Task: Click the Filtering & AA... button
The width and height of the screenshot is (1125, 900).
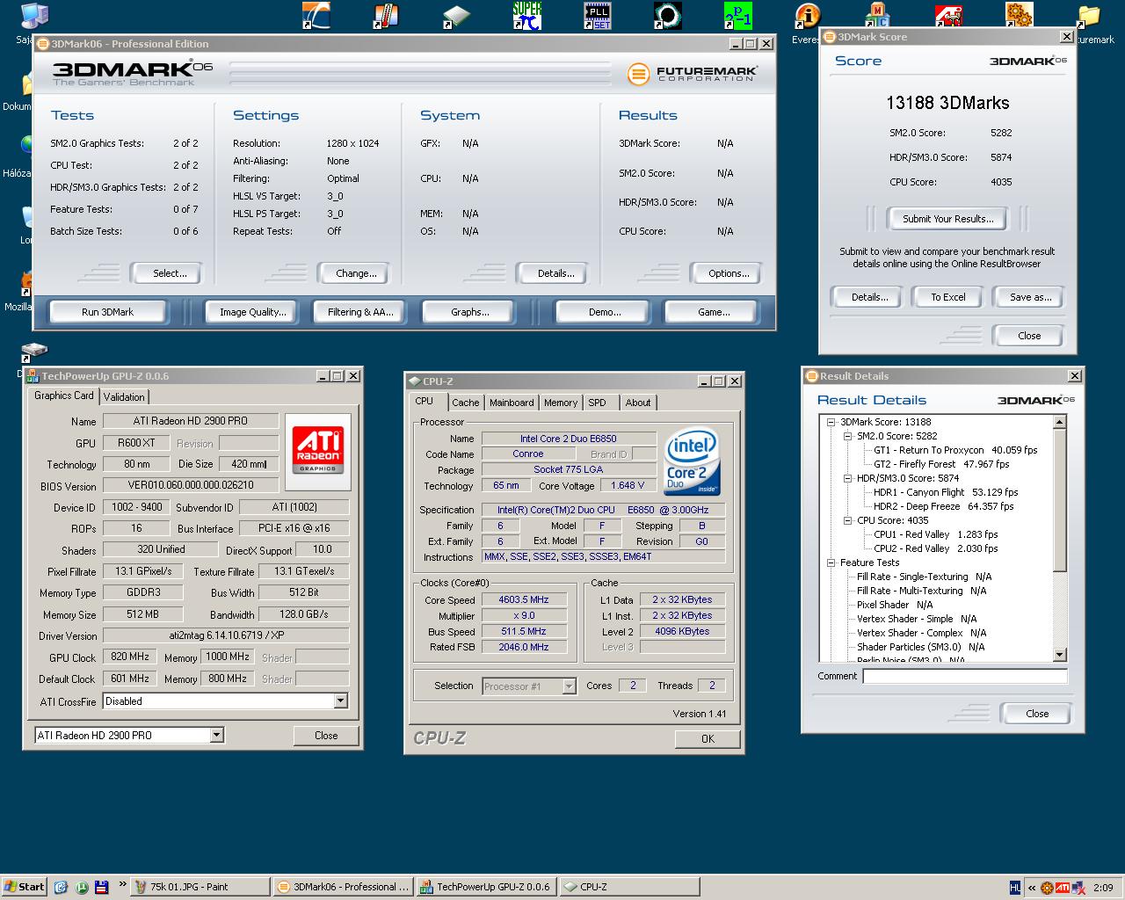Action: point(361,312)
